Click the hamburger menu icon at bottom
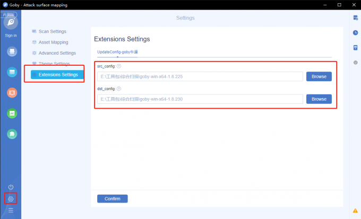 [11, 211]
